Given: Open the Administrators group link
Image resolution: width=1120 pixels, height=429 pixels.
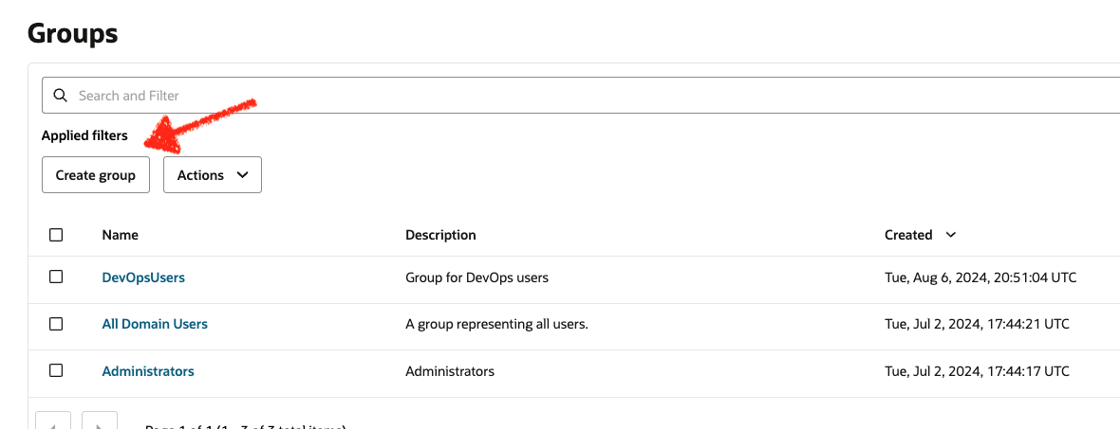Looking at the screenshot, I should (148, 371).
